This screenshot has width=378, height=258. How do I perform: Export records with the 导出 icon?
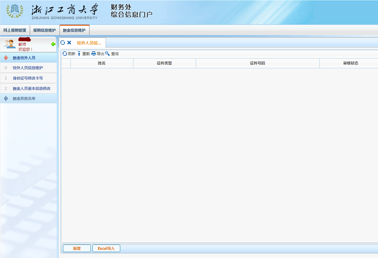pos(98,54)
